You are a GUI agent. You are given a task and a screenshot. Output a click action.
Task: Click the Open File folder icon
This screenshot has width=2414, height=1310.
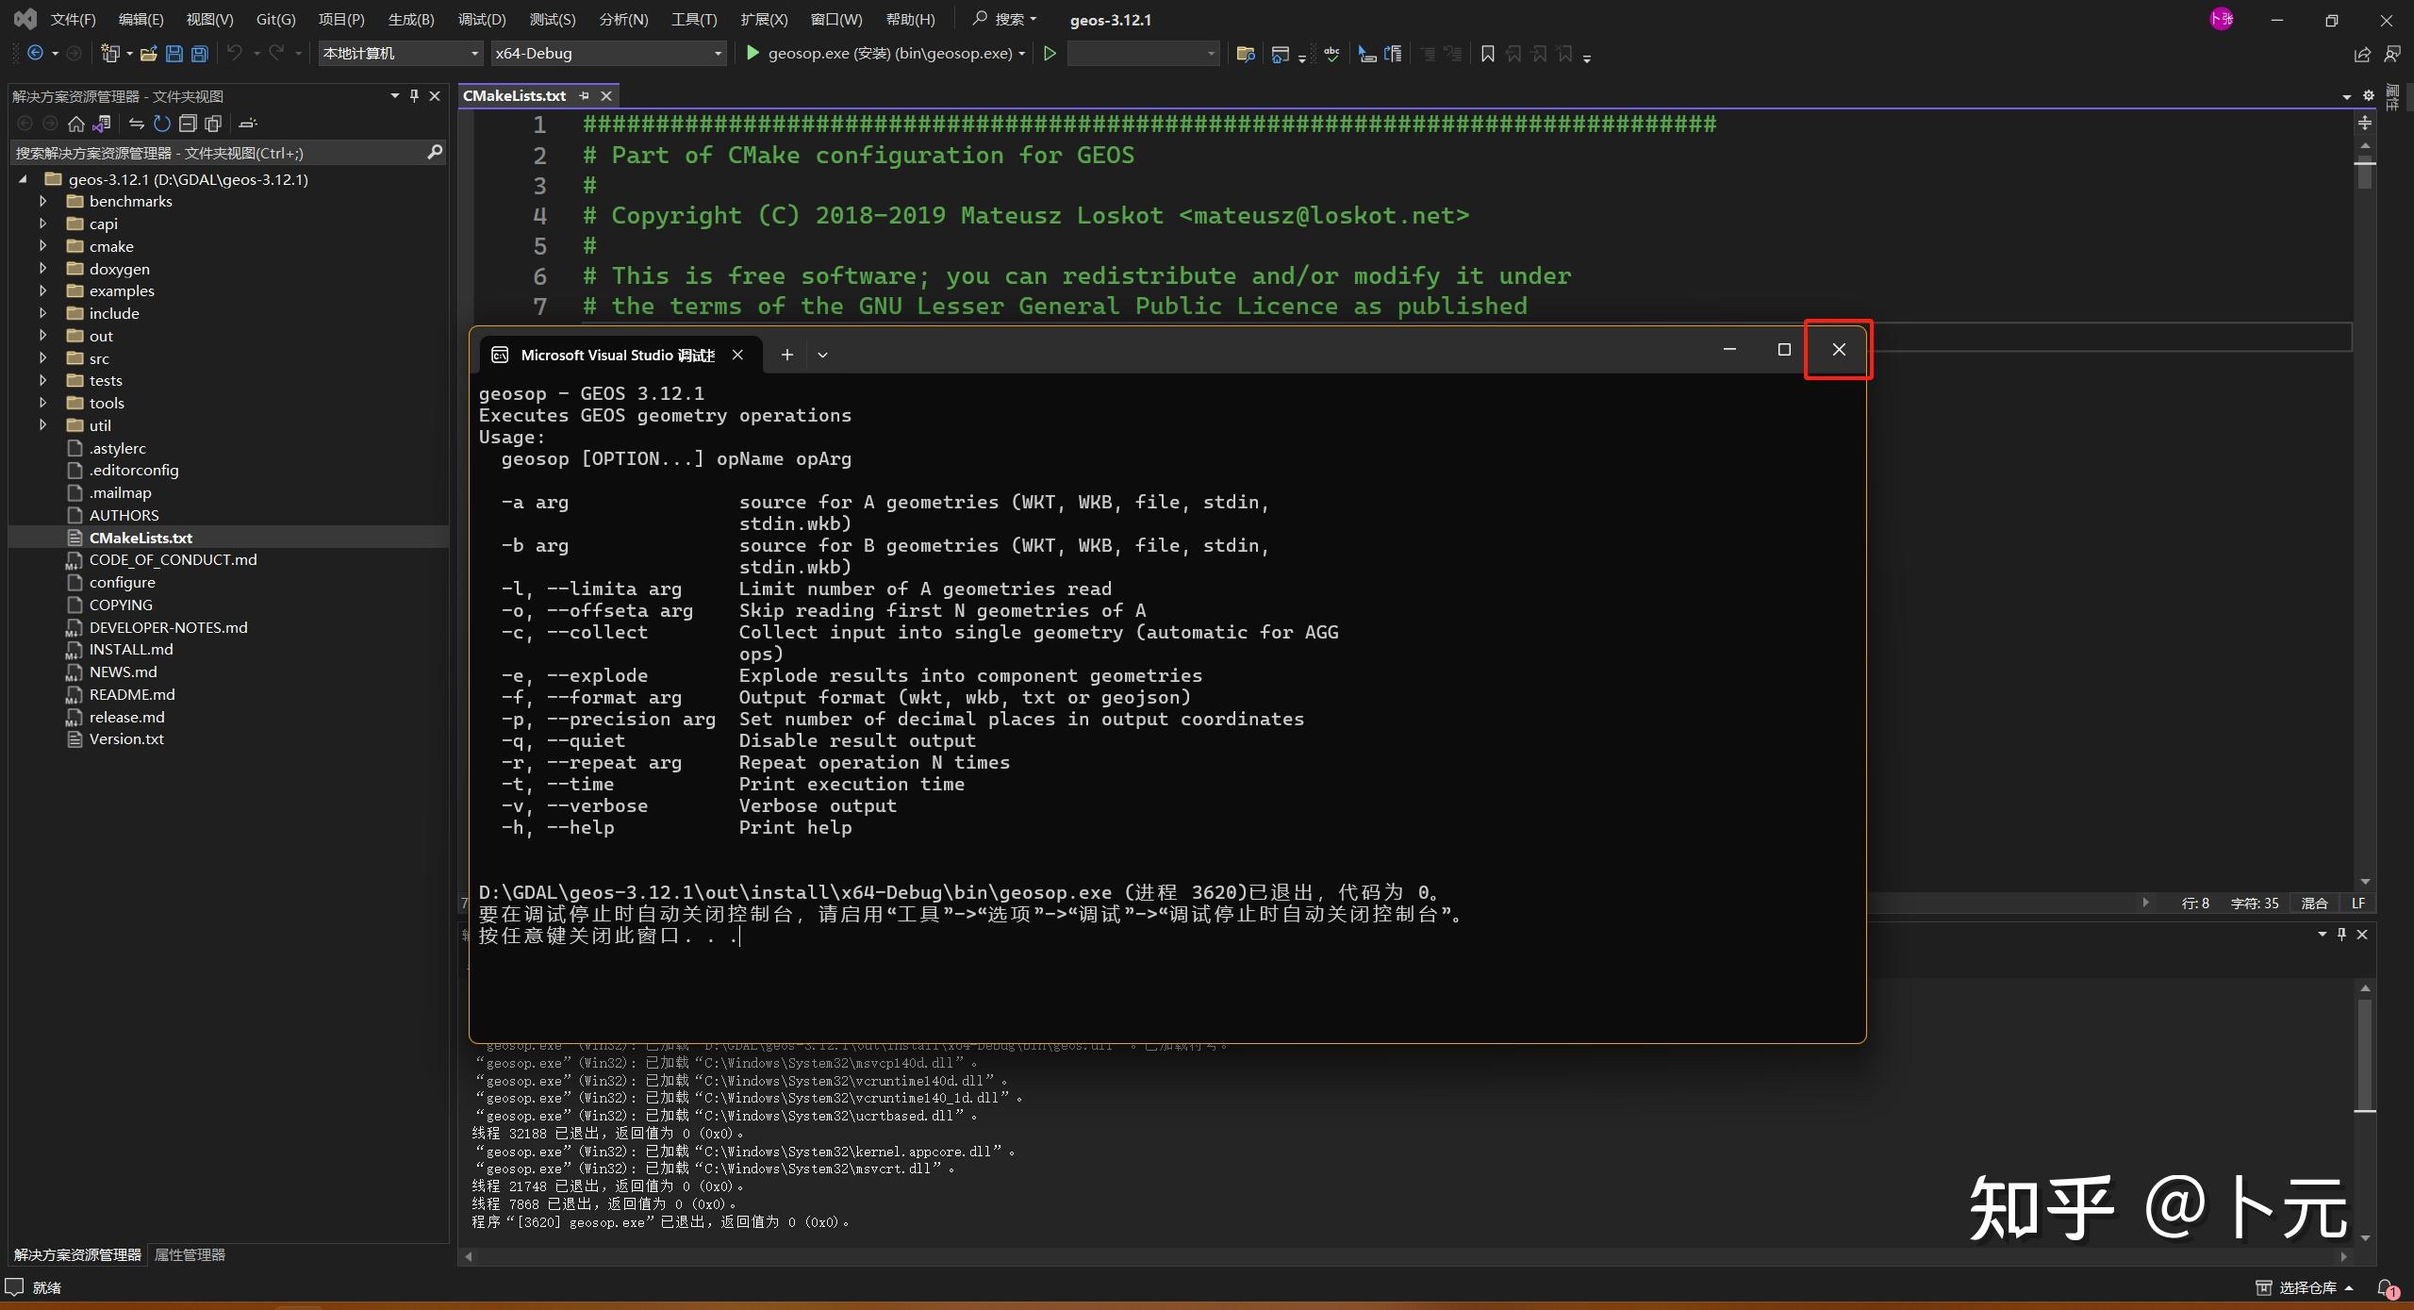148,54
